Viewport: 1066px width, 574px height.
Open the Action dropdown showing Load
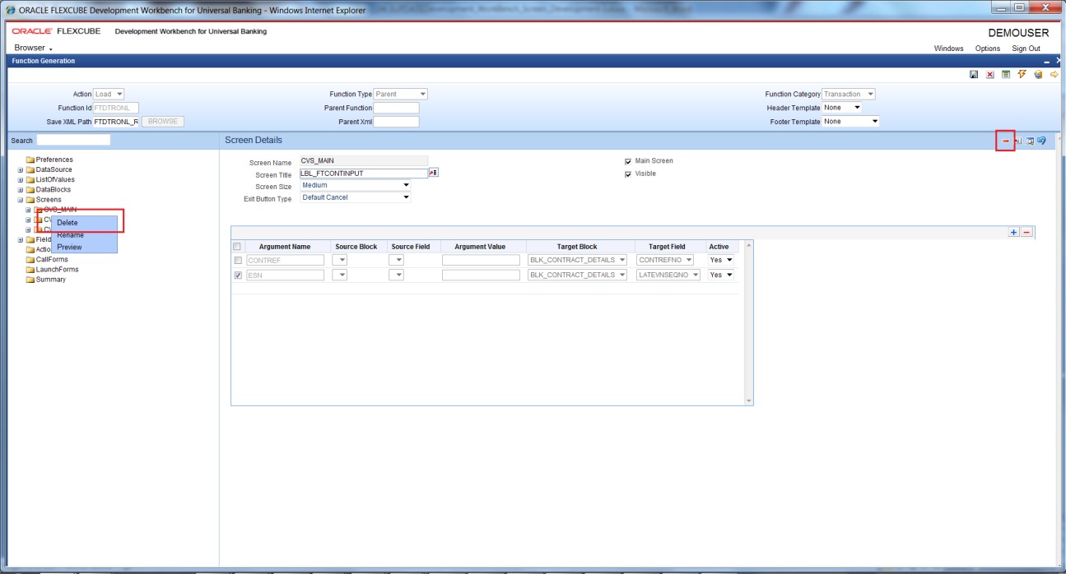tap(109, 94)
